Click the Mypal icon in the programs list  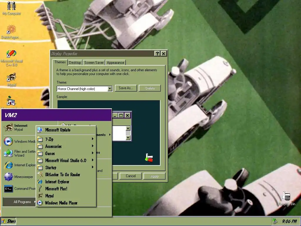(x=40, y=196)
